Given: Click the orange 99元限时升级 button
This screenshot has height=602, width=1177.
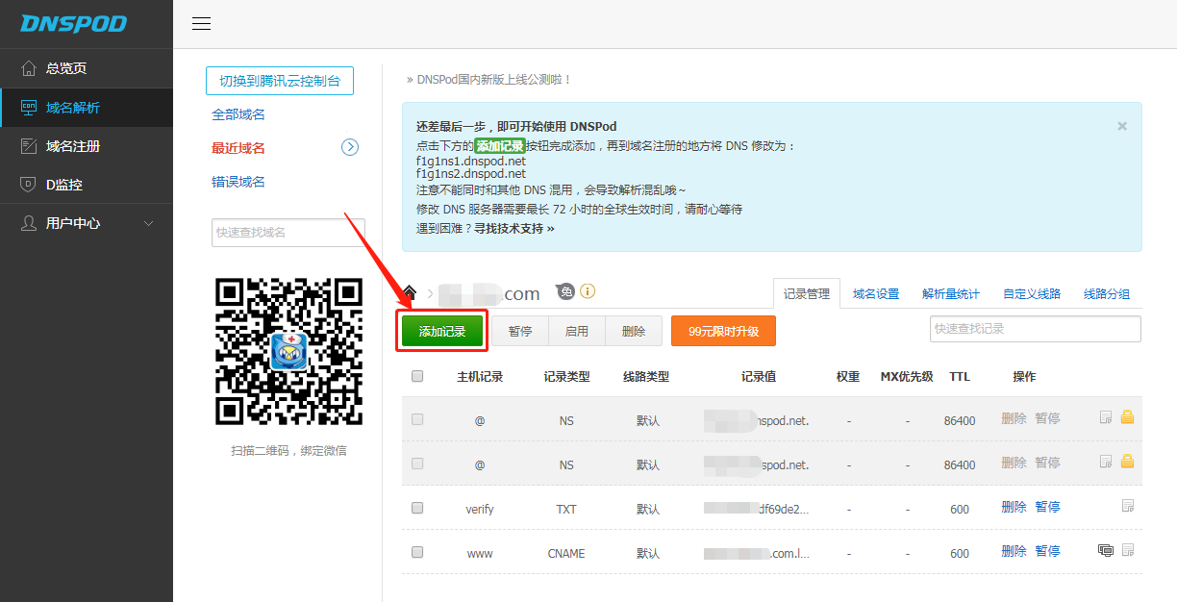Looking at the screenshot, I should 723,331.
